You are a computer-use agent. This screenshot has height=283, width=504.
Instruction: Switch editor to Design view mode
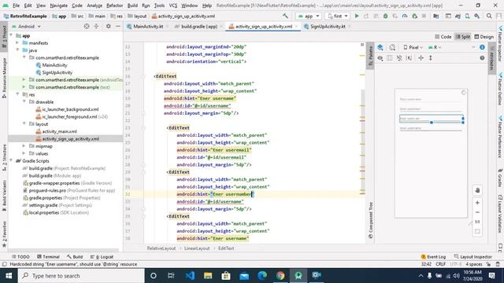click(x=484, y=37)
